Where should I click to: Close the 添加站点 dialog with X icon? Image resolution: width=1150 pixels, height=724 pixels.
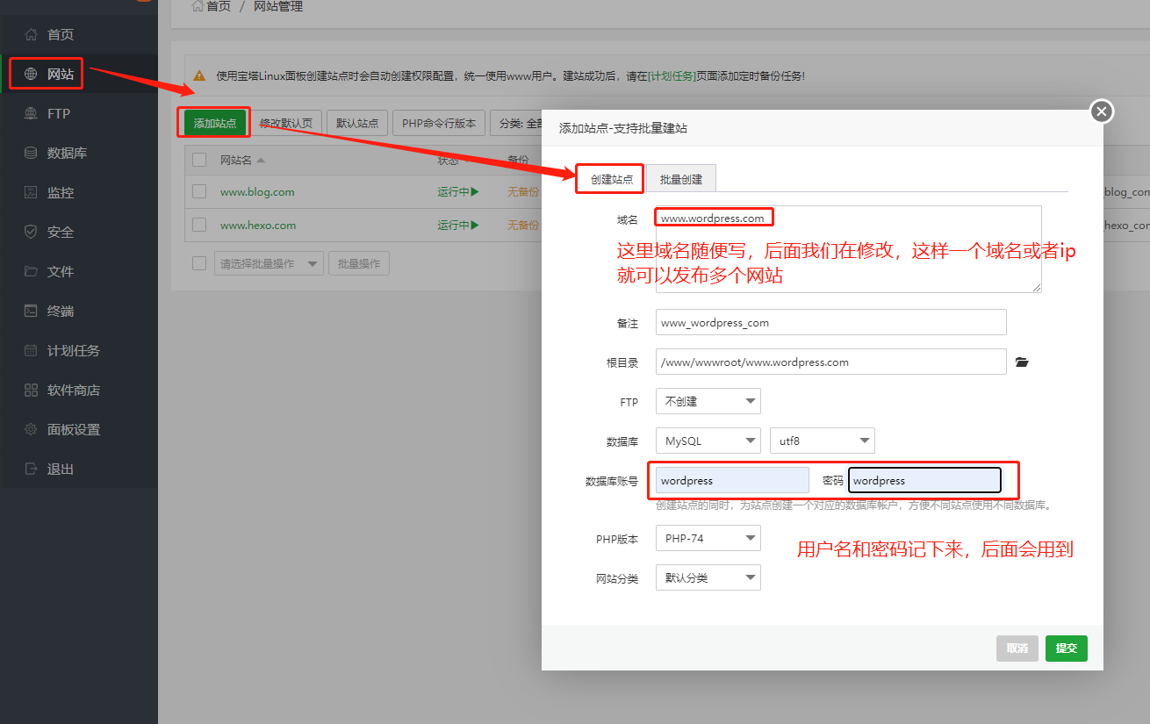click(x=1102, y=111)
